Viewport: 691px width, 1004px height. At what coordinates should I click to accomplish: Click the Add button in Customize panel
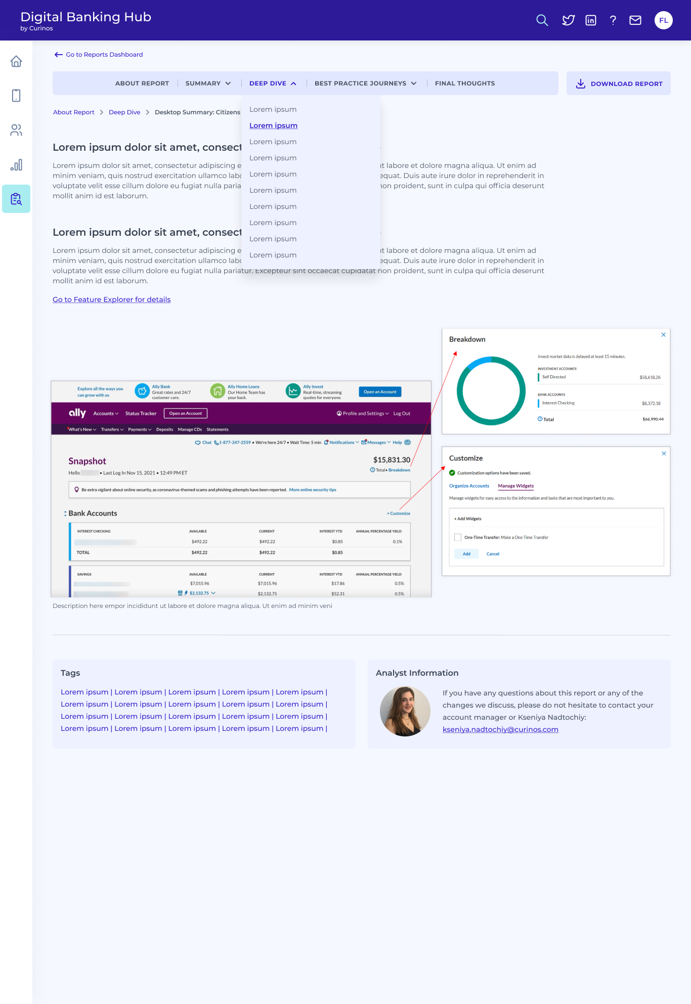click(466, 554)
